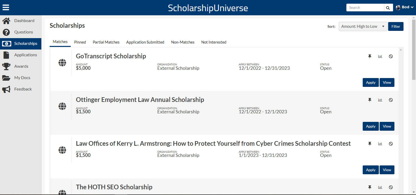Switch to the Application Submitted tab
This screenshot has height=195, width=416.
[x=145, y=42]
